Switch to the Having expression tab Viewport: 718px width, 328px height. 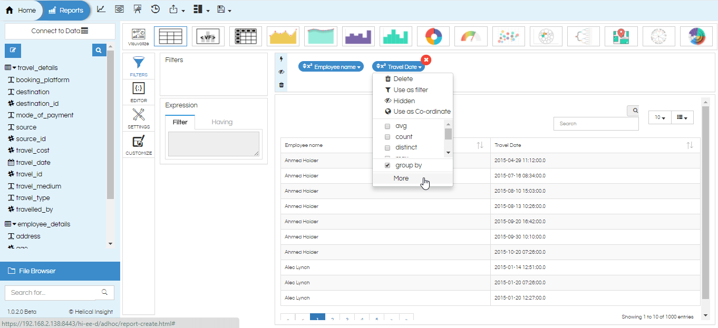click(x=222, y=122)
